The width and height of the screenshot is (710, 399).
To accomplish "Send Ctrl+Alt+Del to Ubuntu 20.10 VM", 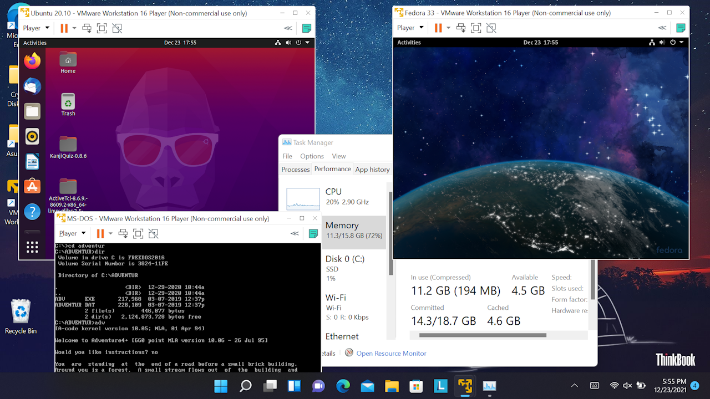I will (87, 28).
